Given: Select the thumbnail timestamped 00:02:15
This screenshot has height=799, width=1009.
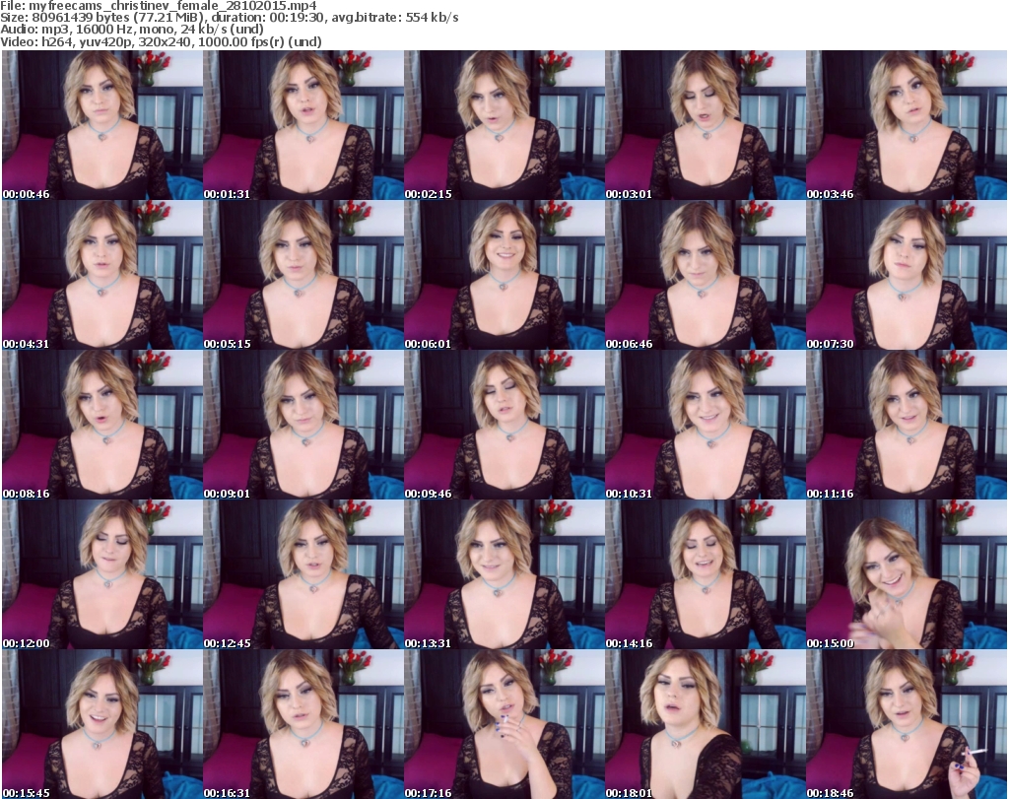Looking at the screenshot, I should coord(504,125).
